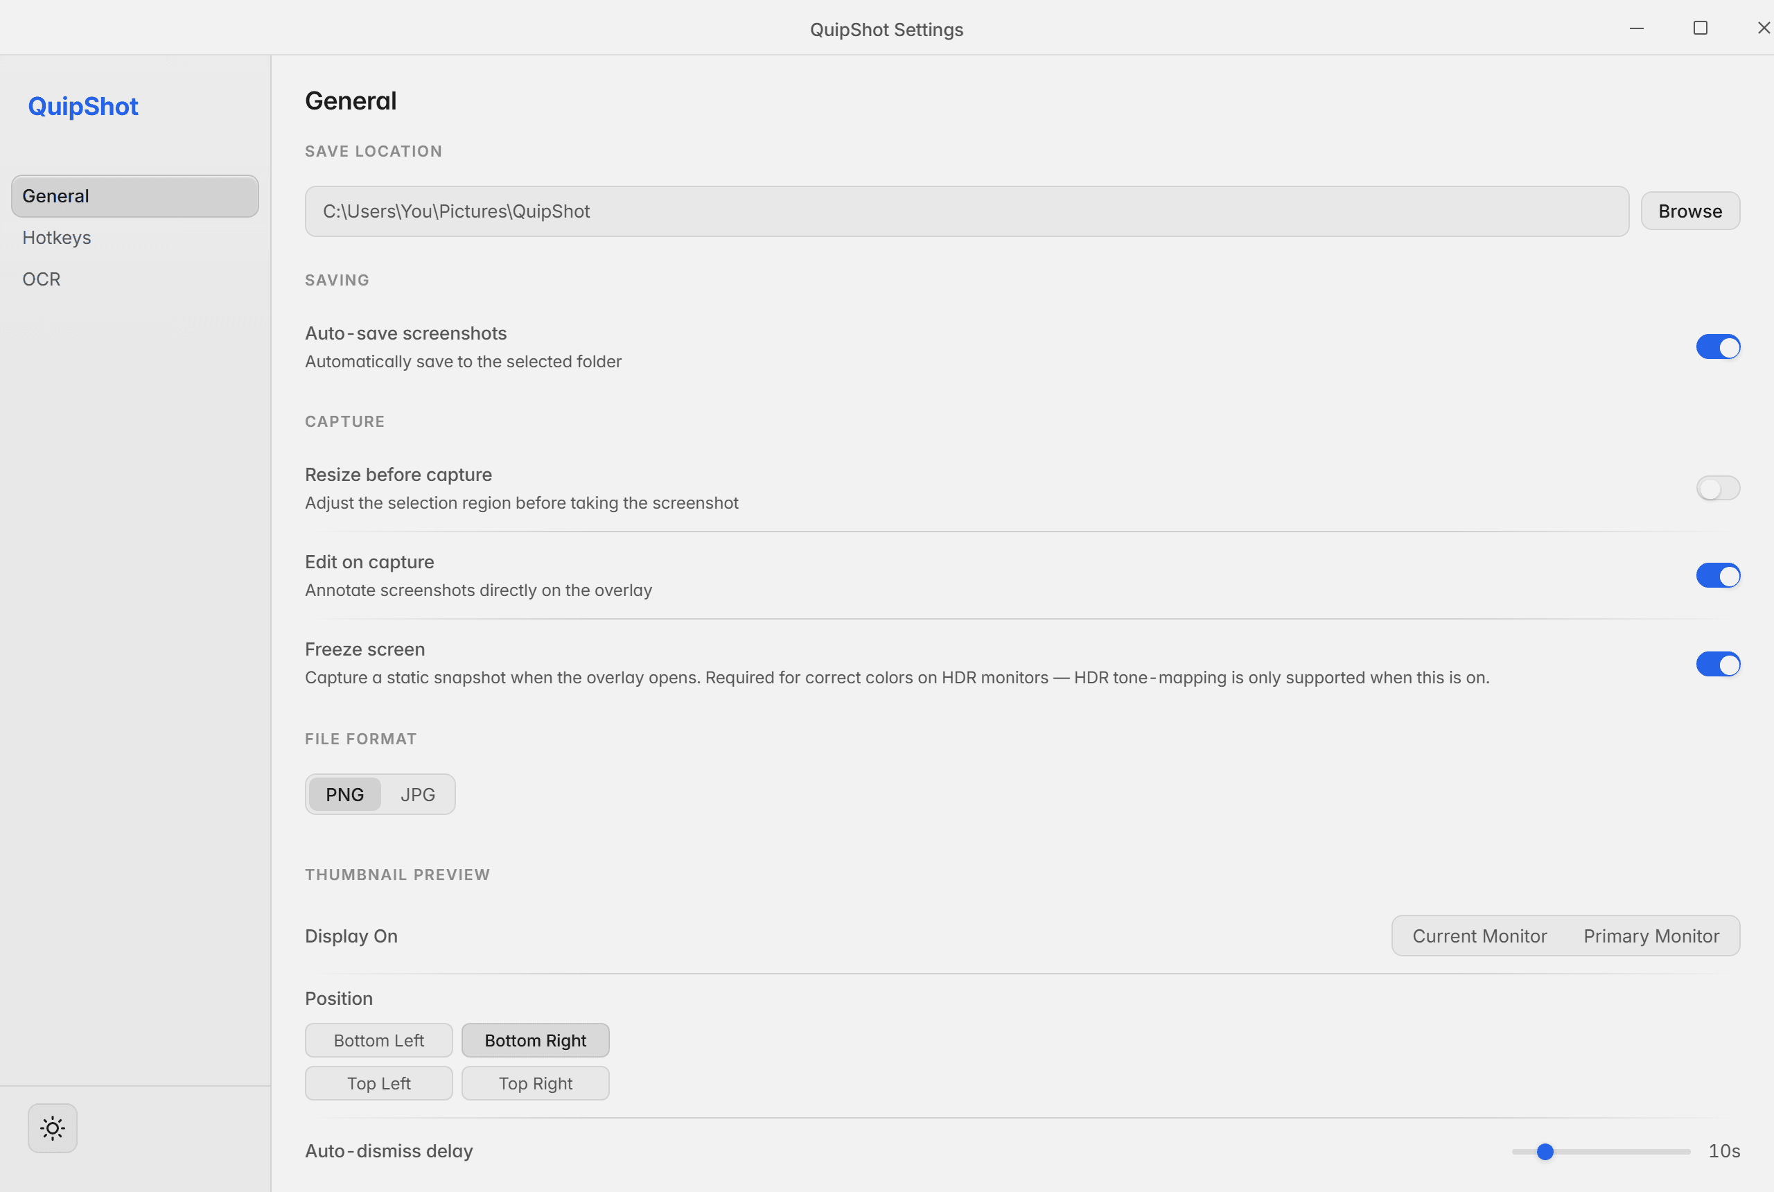Click Browse to choose save folder

pos(1689,211)
